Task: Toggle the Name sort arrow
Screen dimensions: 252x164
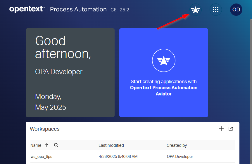Action: (47, 145)
